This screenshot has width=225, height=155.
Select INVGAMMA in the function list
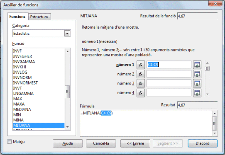(x=39, y=62)
